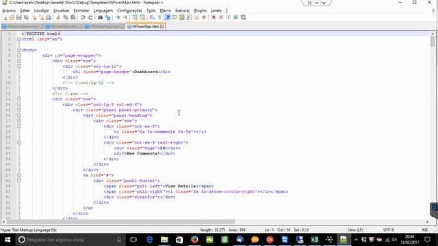The image size is (438, 246).
Task: Click the UTF-8 encoding status entry
Action: pos(389,230)
